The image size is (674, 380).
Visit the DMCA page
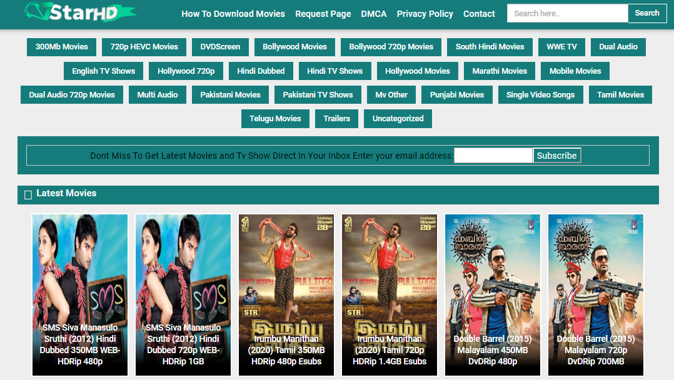(x=373, y=14)
